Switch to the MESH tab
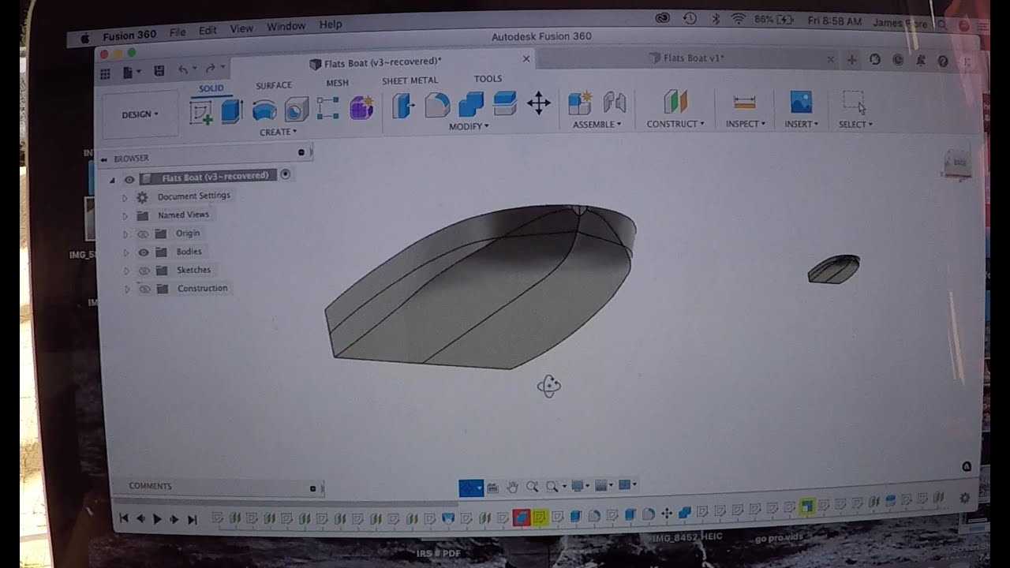The width and height of the screenshot is (1010, 568). [x=337, y=83]
